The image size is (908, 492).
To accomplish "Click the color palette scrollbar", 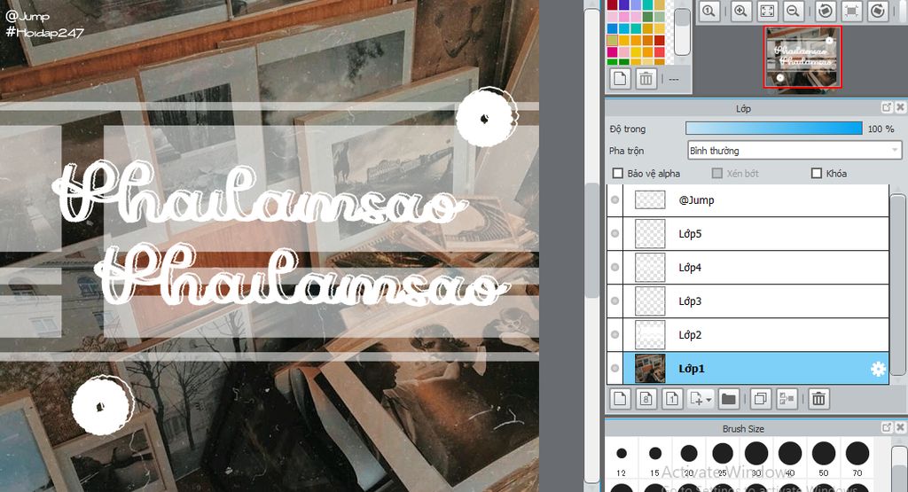I will [683, 32].
